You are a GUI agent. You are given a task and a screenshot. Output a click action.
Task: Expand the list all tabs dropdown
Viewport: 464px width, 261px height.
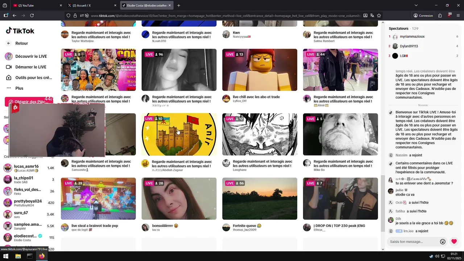tap(416, 5)
